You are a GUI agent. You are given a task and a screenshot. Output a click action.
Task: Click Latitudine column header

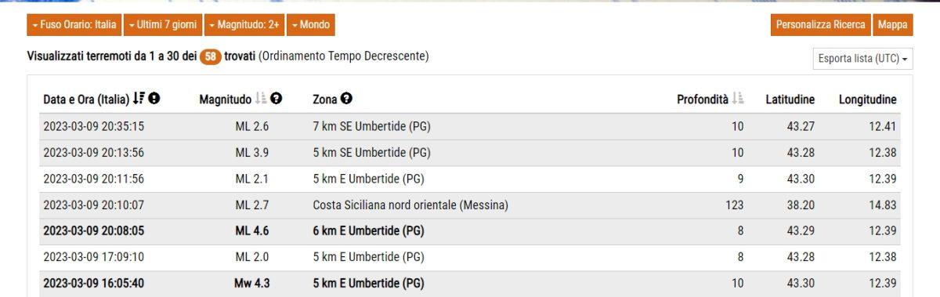[x=790, y=100]
